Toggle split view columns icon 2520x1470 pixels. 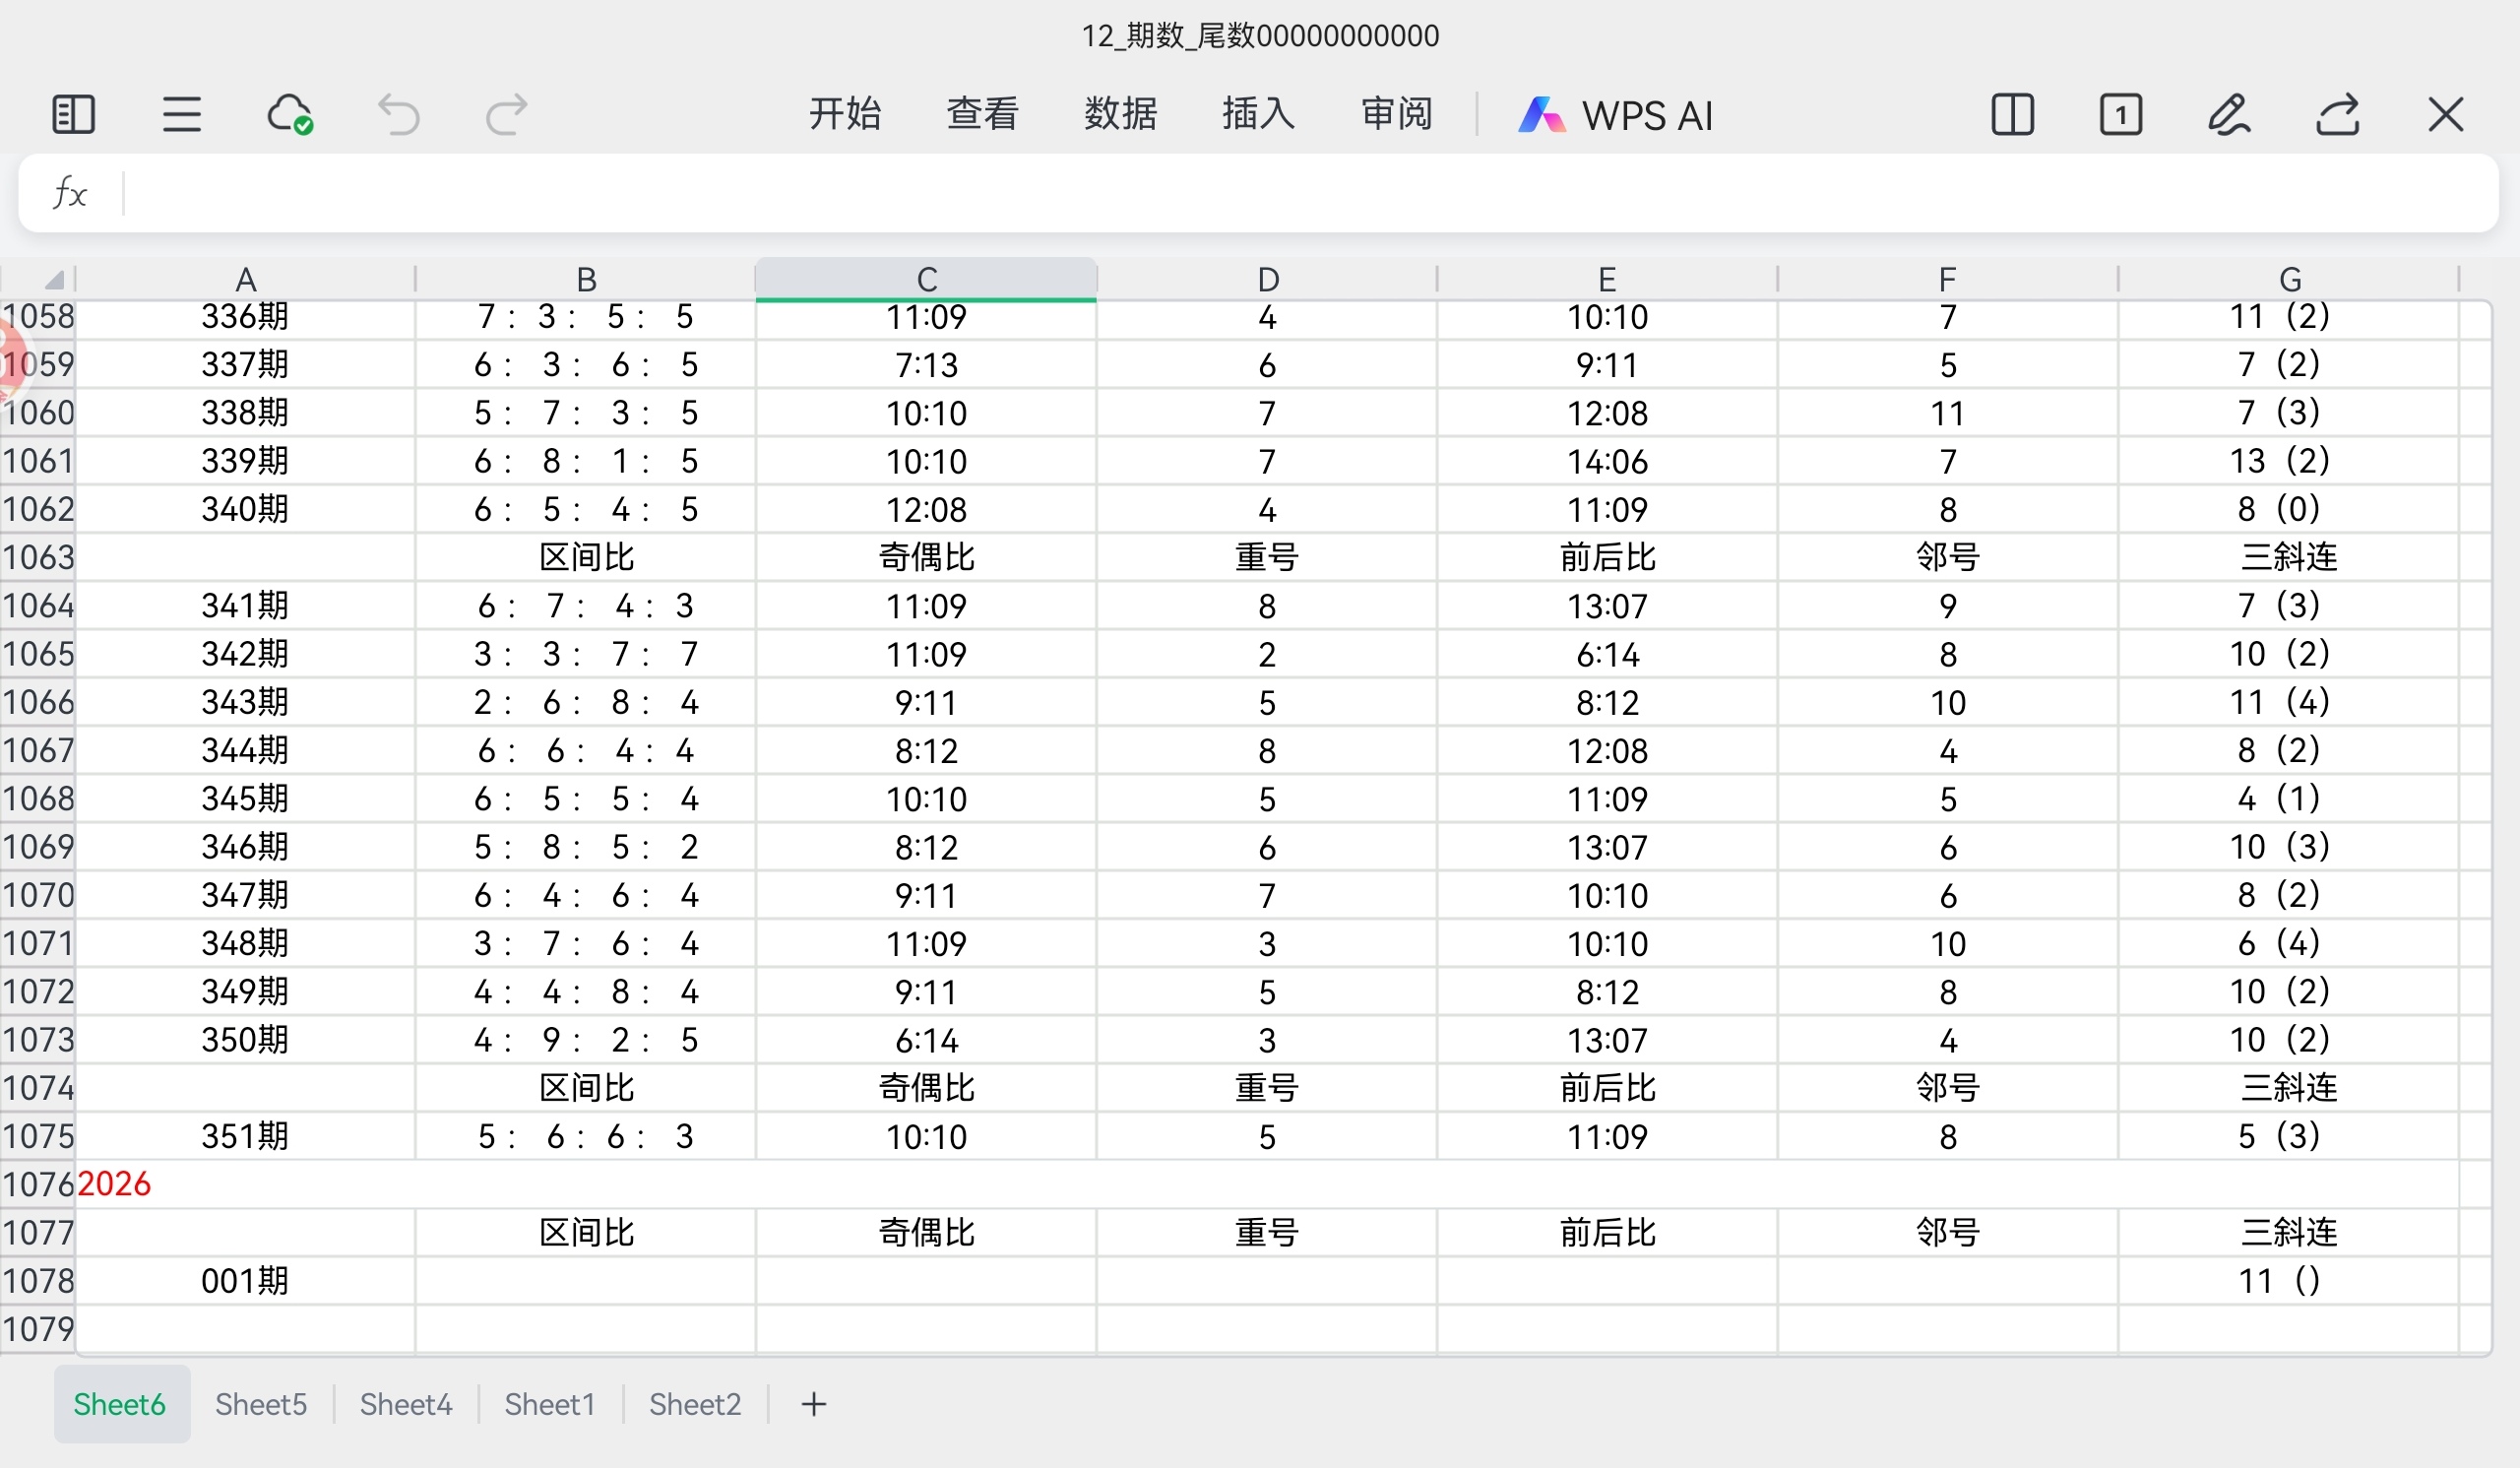(2012, 114)
